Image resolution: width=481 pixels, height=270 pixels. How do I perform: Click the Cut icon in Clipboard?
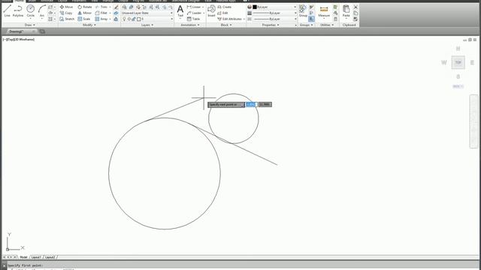pos(355,7)
